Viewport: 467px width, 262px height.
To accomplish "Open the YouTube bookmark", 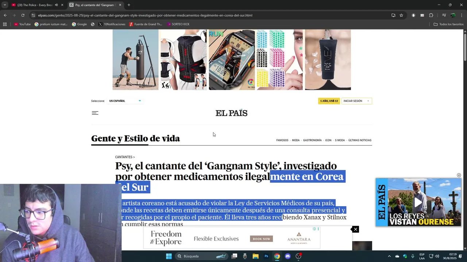I will click(22, 24).
